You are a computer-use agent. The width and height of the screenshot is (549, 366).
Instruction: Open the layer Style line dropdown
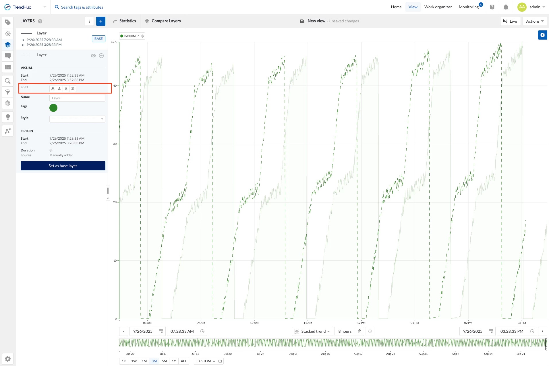coord(77,119)
